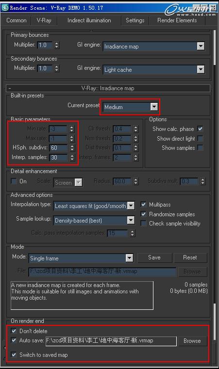
Task: Adjust the Nrm thresh spinner
Action: tap(136, 139)
